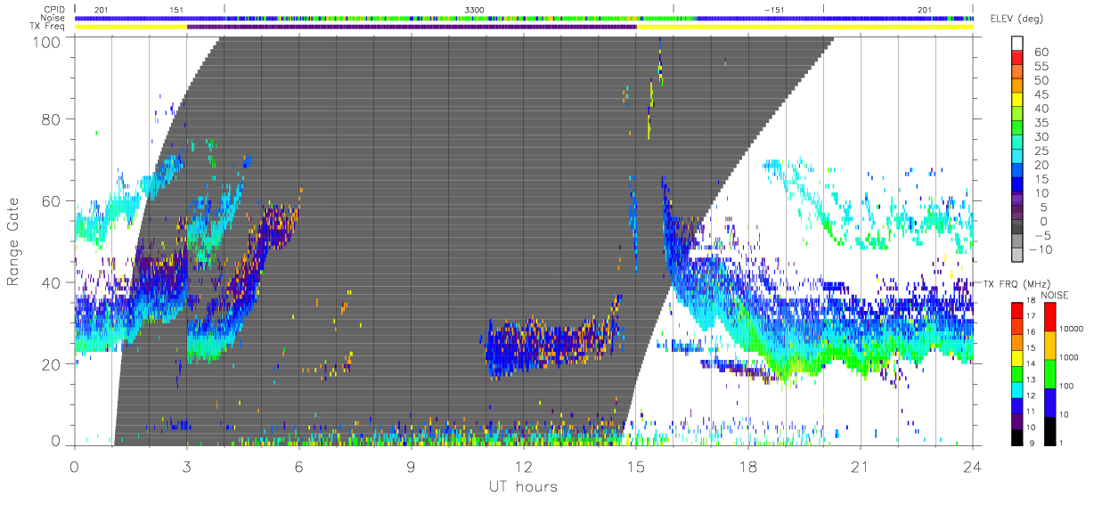This screenshot has height=505, width=1094.
Task: Click CPID value '151' near hour 2
Action: tap(176, 9)
